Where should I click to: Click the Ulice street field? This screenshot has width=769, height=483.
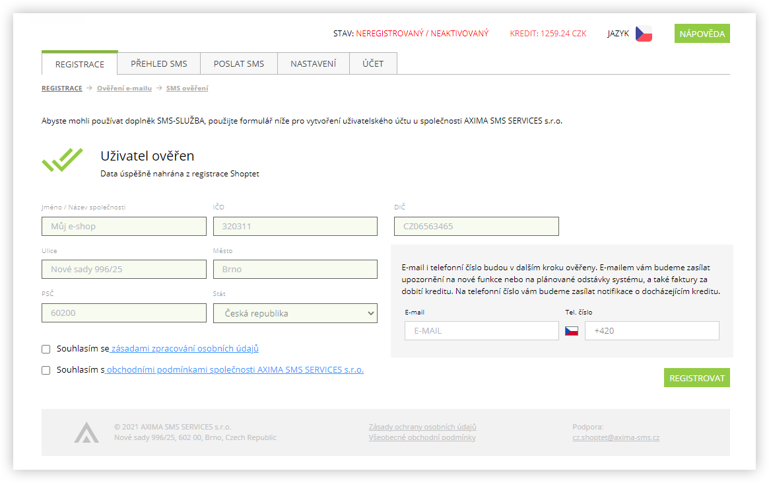coord(124,270)
